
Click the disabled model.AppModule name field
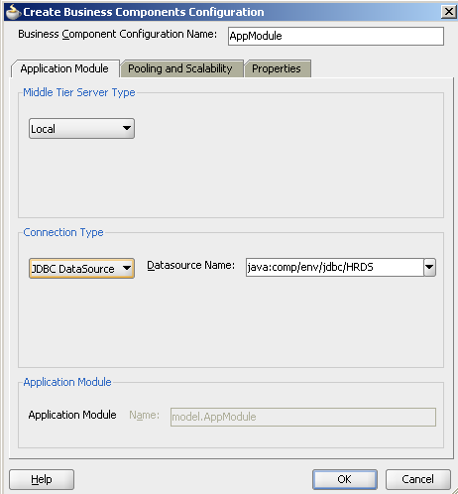click(303, 417)
